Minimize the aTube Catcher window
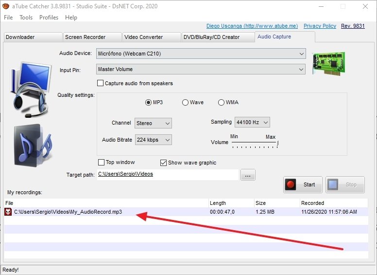Screen dimensions: 377x275 click(321, 6)
